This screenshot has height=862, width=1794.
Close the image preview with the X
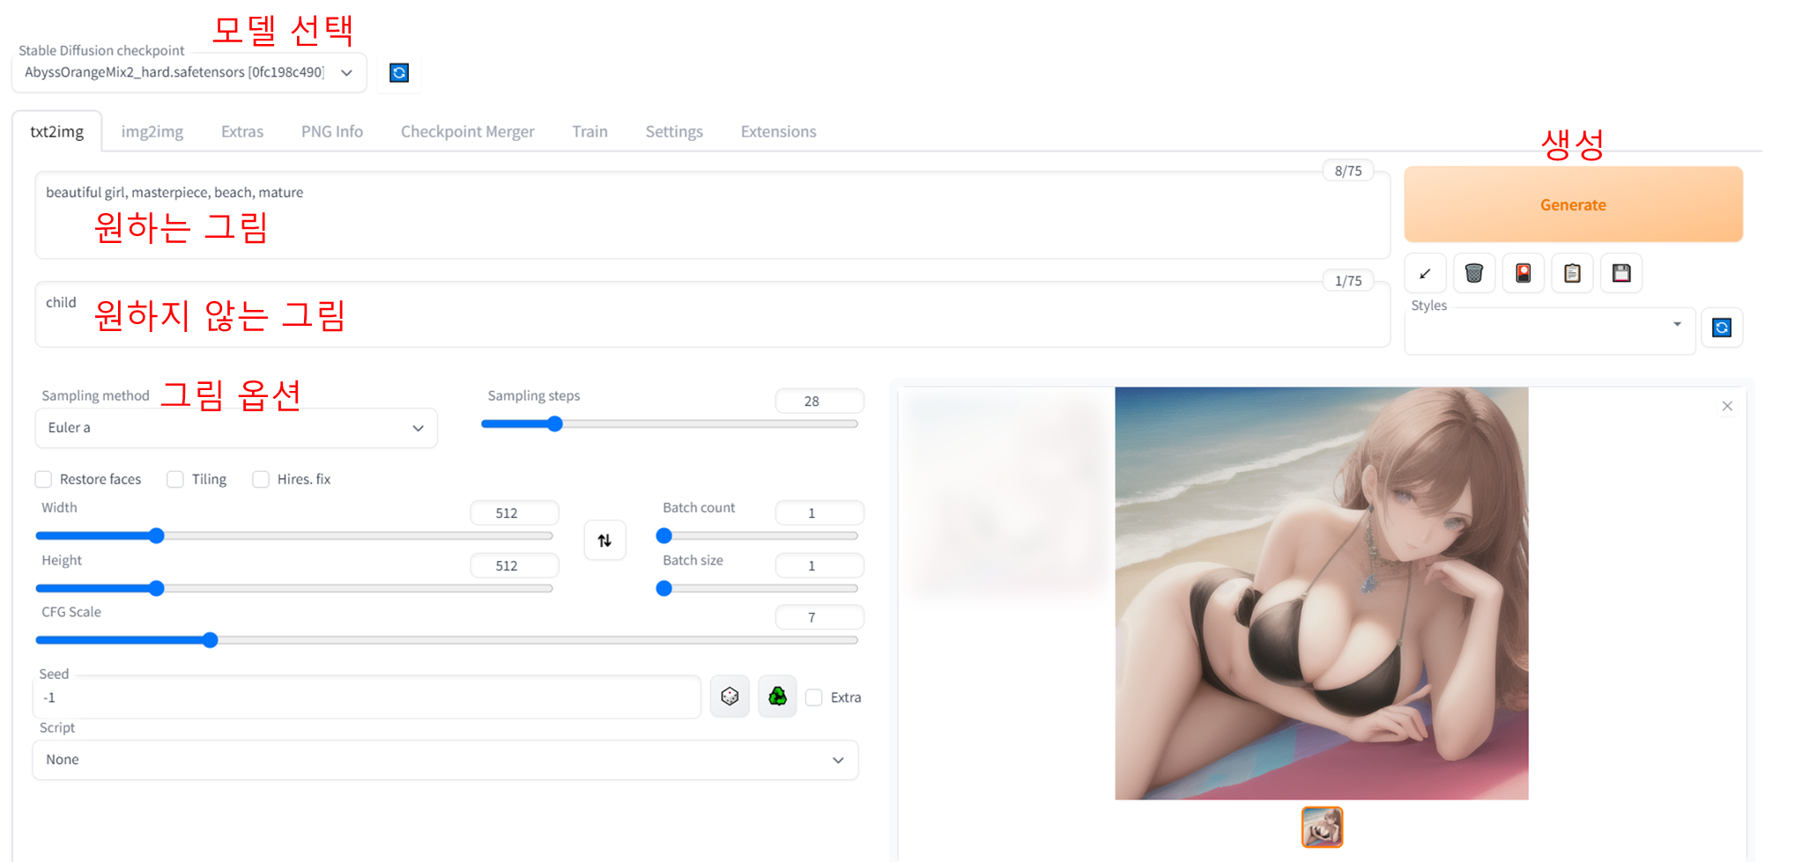coord(1727,406)
